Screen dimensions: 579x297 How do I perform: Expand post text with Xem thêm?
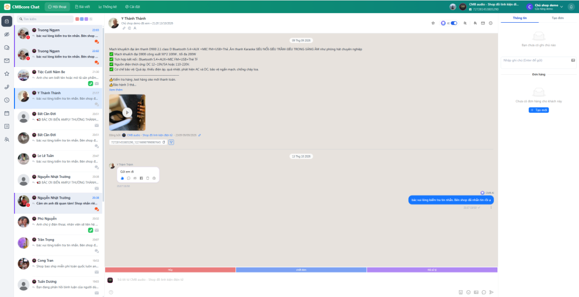[116, 90]
